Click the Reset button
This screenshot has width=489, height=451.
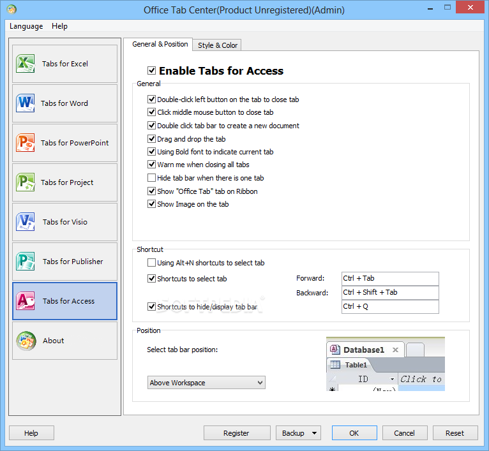(455, 433)
